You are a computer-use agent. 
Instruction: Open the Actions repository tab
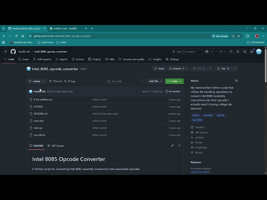(x=78, y=59)
